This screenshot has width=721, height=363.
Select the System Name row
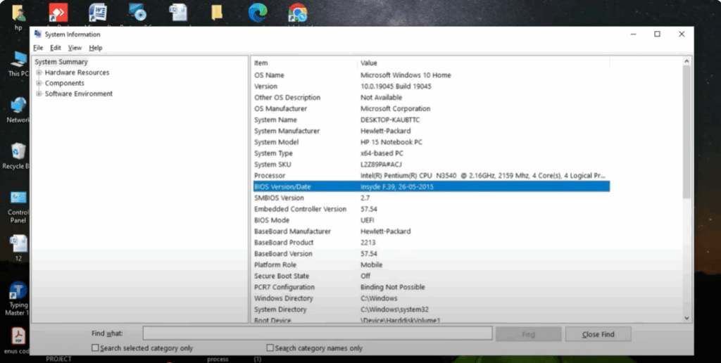click(x=432, y=120)
